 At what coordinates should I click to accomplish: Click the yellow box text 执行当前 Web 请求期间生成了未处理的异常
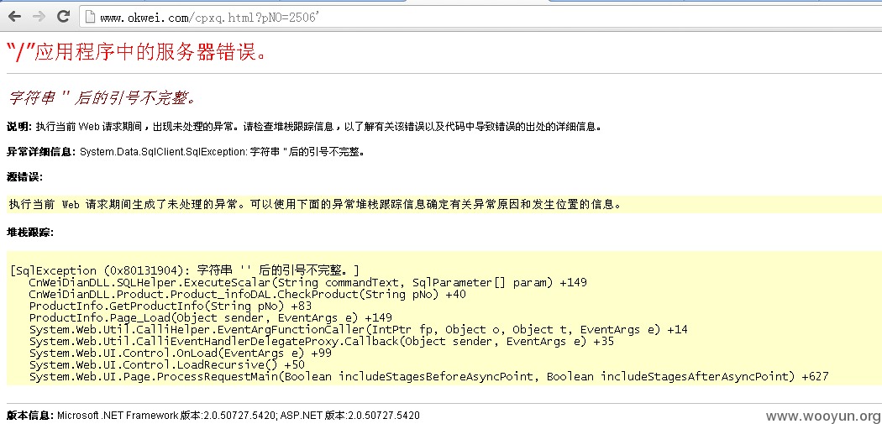click(315, 204)
